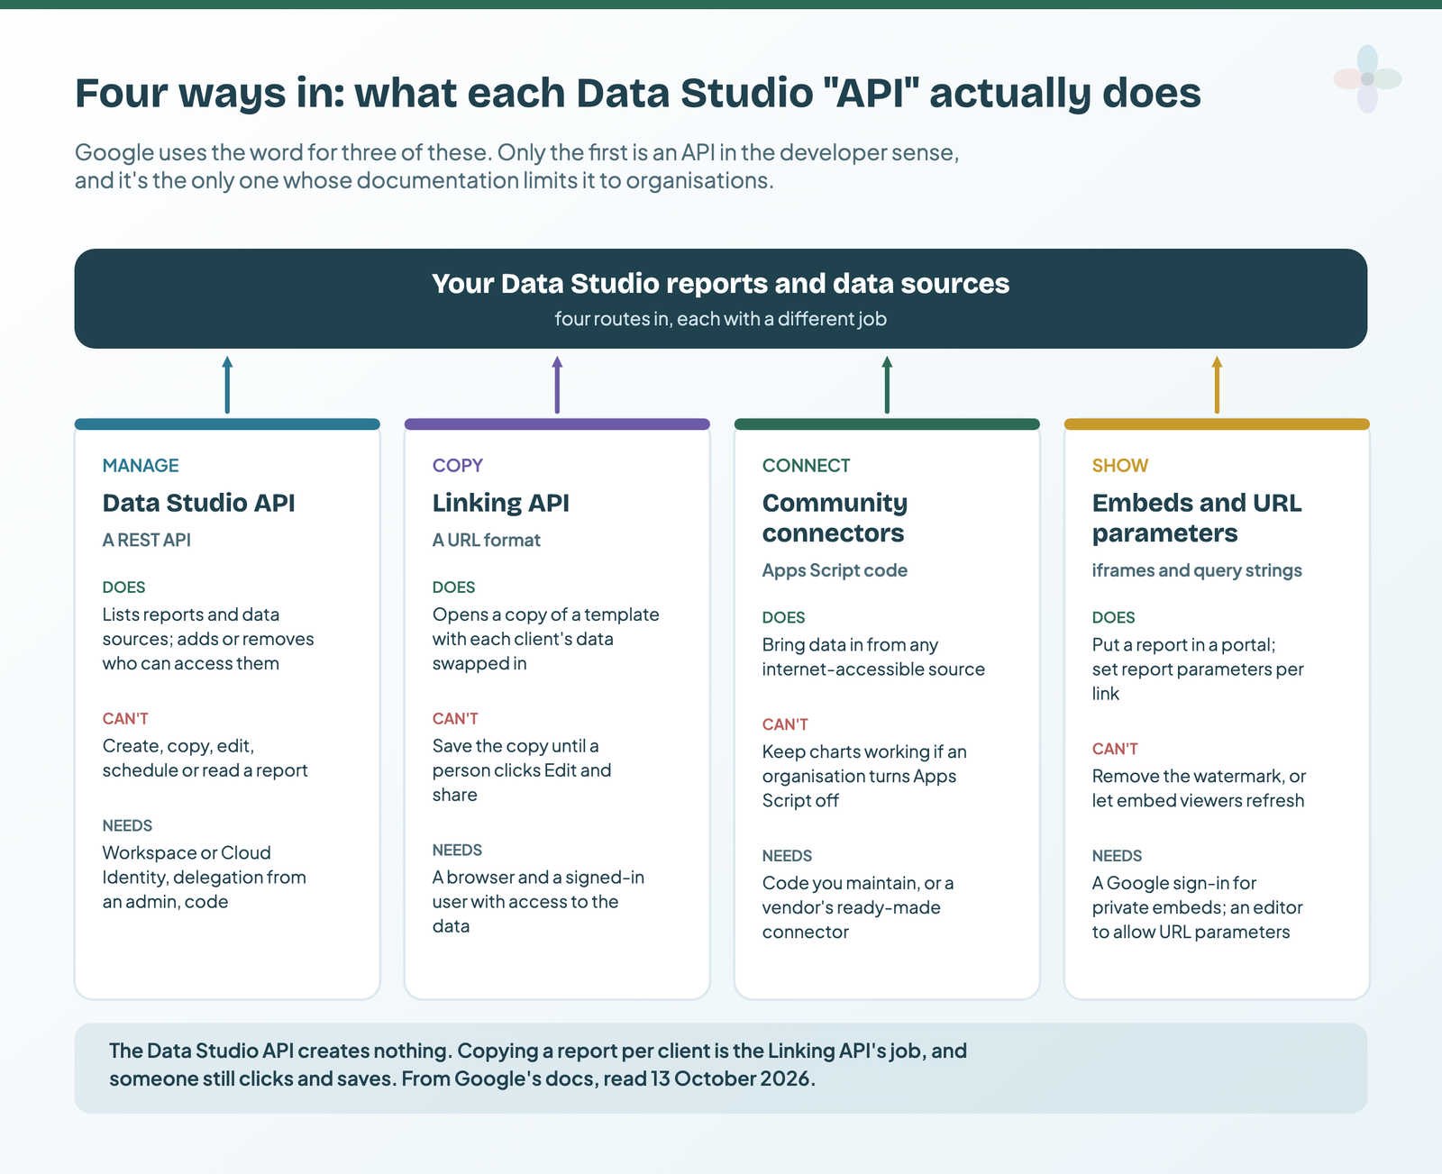Click the "CONNECT" card label
Viewport: 1442px width, 1174px height.
click(x=806, y=466)
